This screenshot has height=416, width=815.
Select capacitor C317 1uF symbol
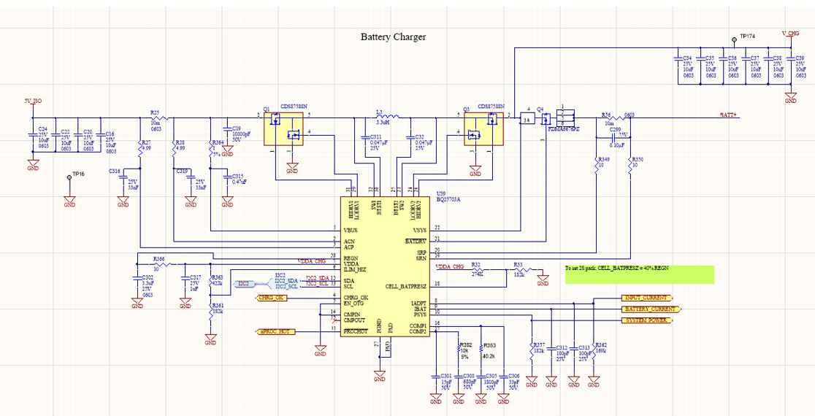184,278
